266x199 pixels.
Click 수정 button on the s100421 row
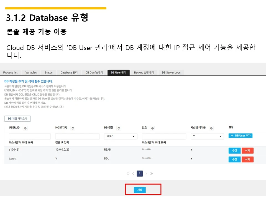tap(234, 150)
